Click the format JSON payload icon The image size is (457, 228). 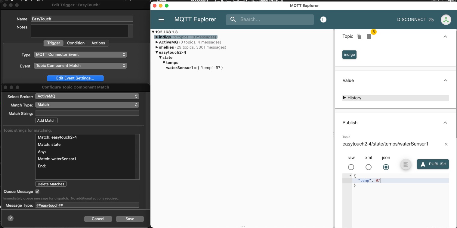[406, 164]
